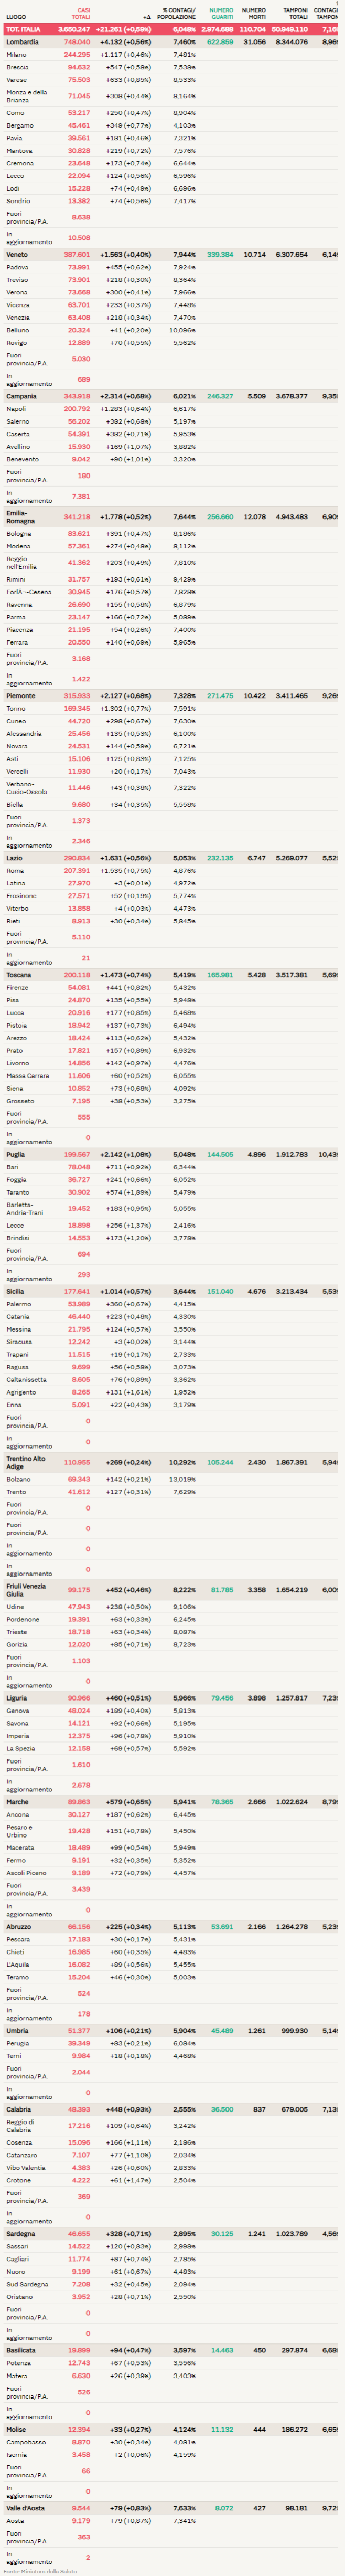
Task: Click the Bolzano province name
Action: click(x=18, y=1479)
